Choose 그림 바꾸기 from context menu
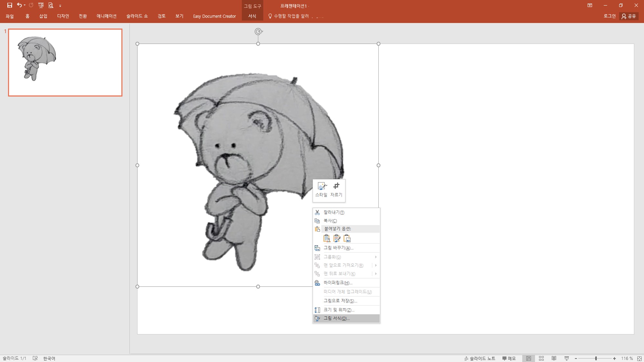 click(x=346, y=248)
